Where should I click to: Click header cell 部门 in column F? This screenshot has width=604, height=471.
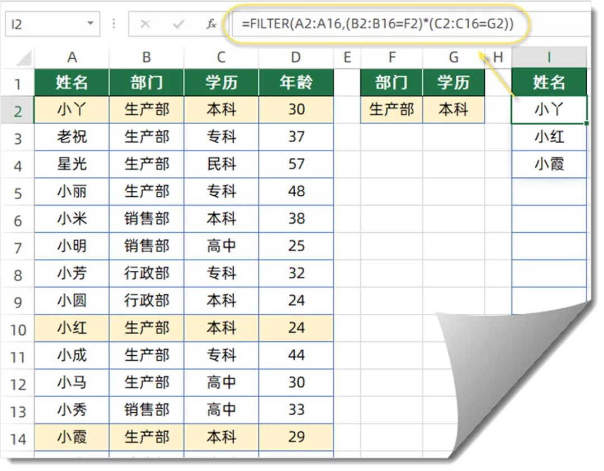[x=391, y=82]
